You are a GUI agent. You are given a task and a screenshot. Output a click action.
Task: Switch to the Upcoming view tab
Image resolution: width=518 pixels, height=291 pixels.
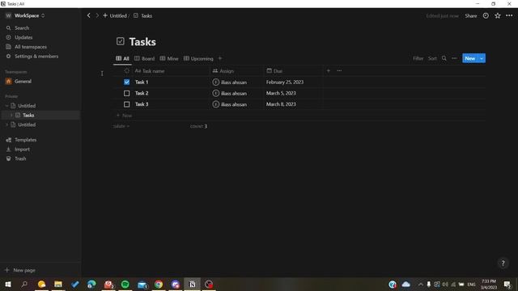(198, 58)
